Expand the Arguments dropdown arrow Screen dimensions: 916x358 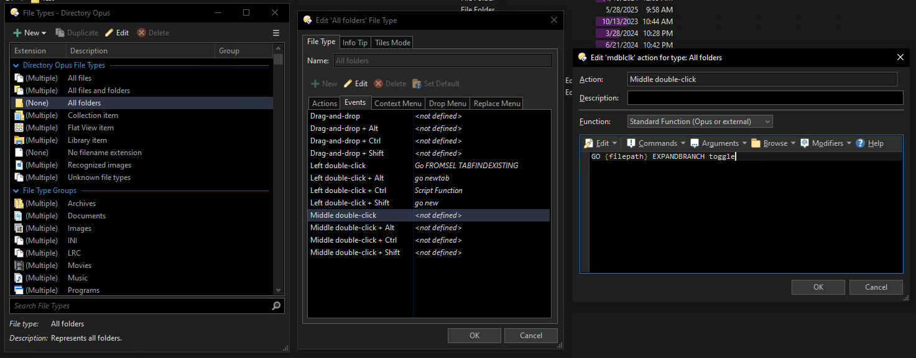[744, 144]
